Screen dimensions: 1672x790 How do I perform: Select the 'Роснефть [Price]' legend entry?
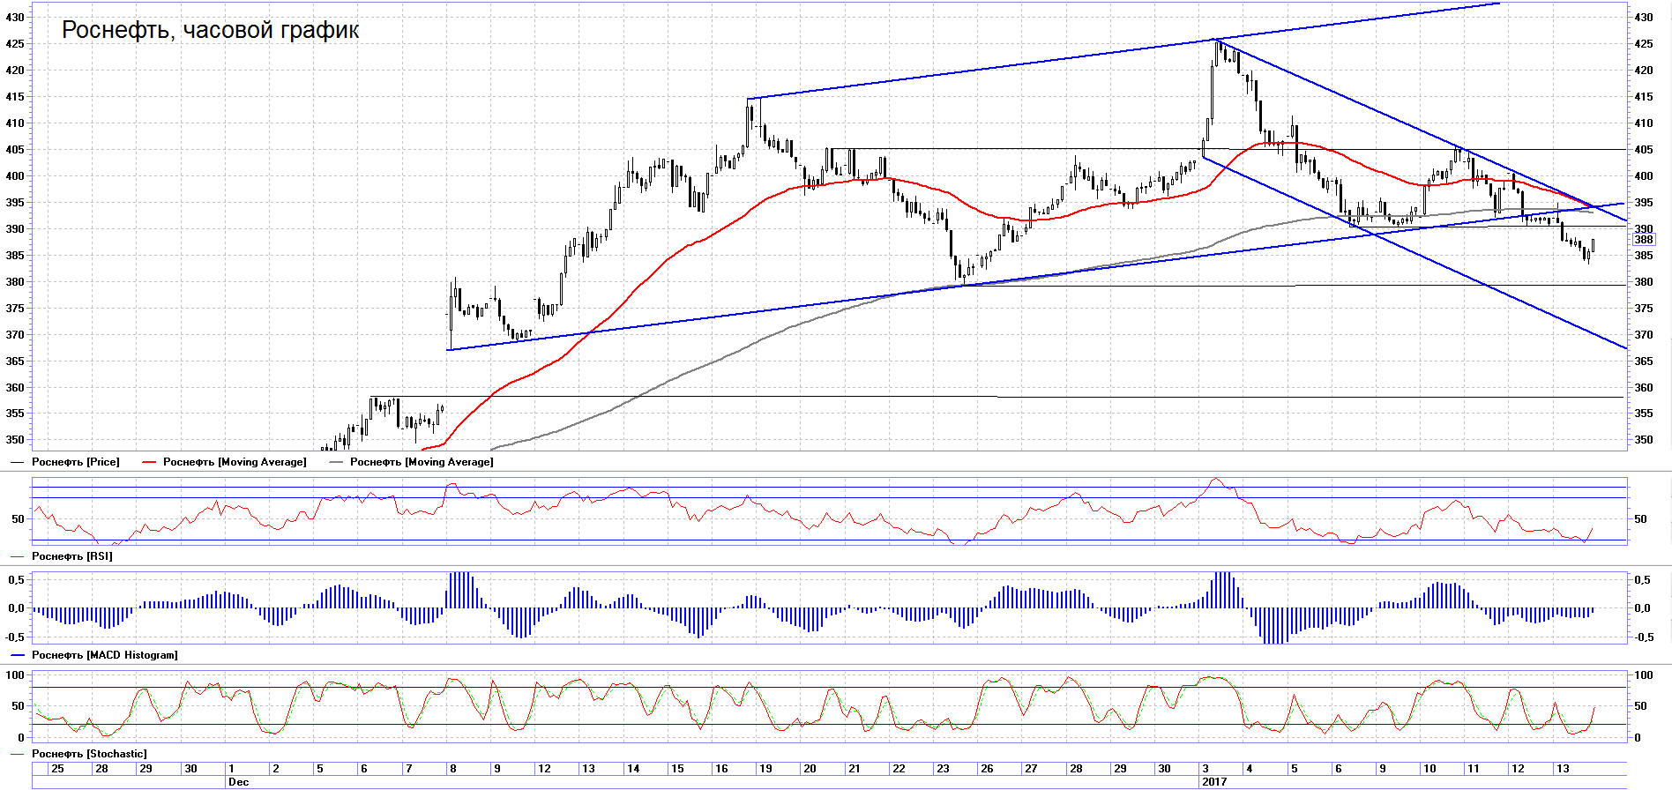click(x=75, y=462)
